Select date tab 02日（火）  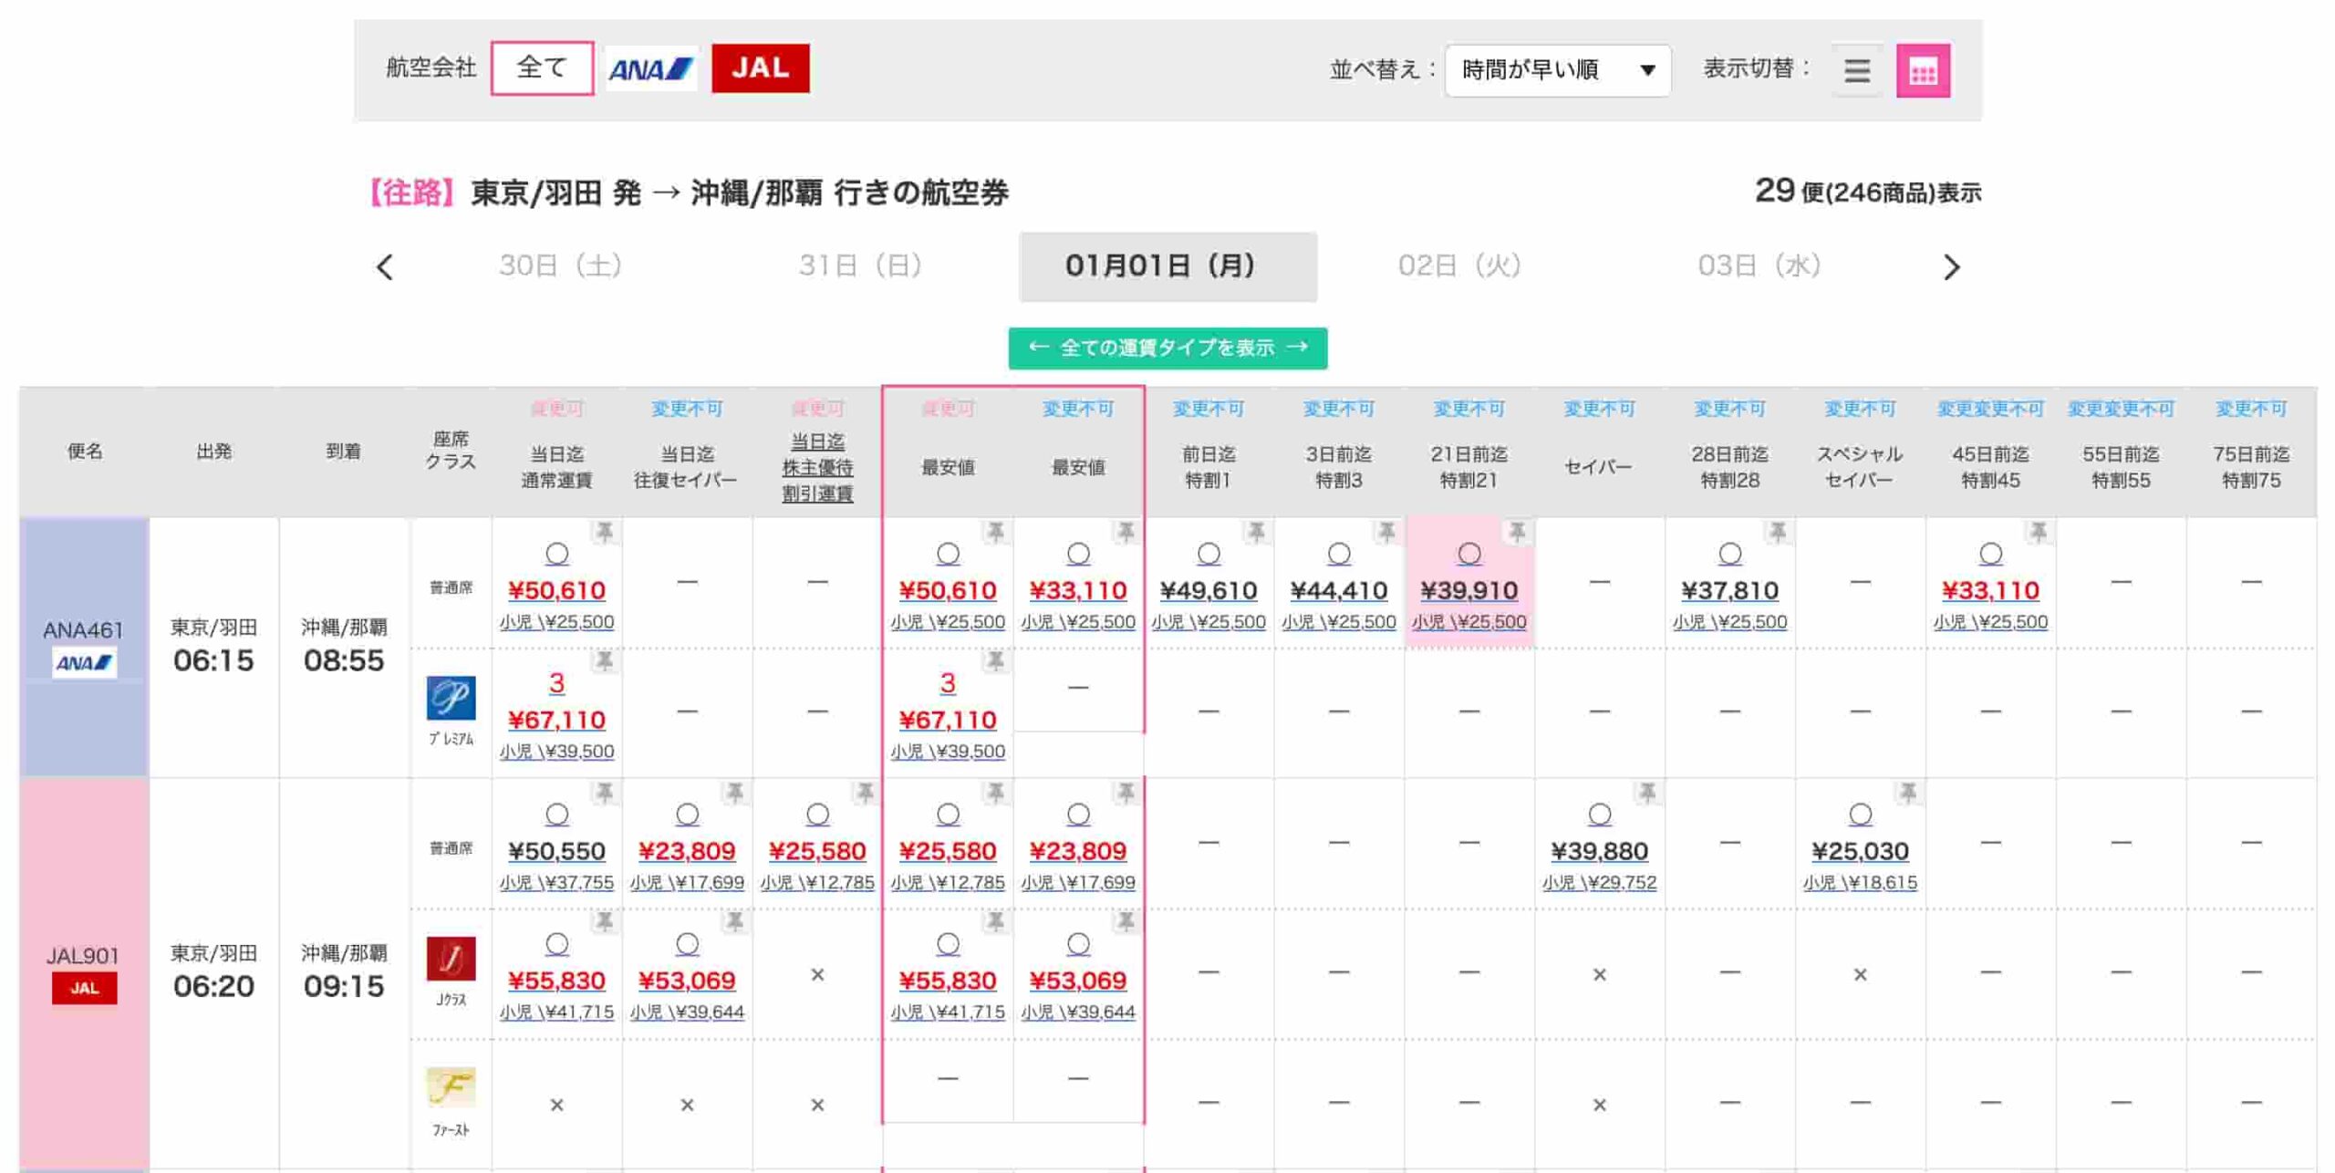(x=1459, y=266)
